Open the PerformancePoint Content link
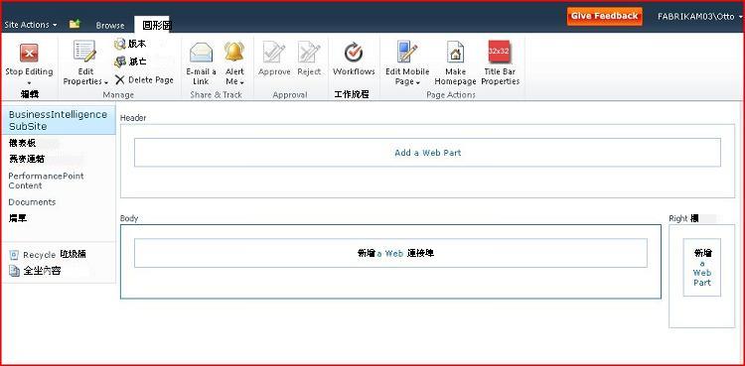Image resolution: width=745 pixels, height=366 pixels. pyautogui.click(x=46, y=181)
